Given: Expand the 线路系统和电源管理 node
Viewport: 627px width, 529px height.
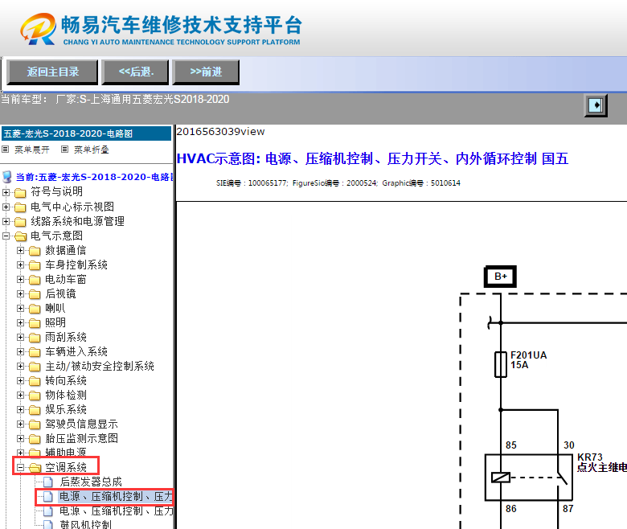Looking at the screenshot, I should (x=6, y=222).
